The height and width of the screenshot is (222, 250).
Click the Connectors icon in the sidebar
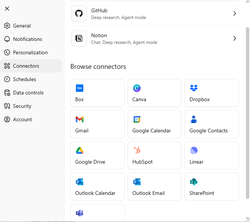(7, 66)
